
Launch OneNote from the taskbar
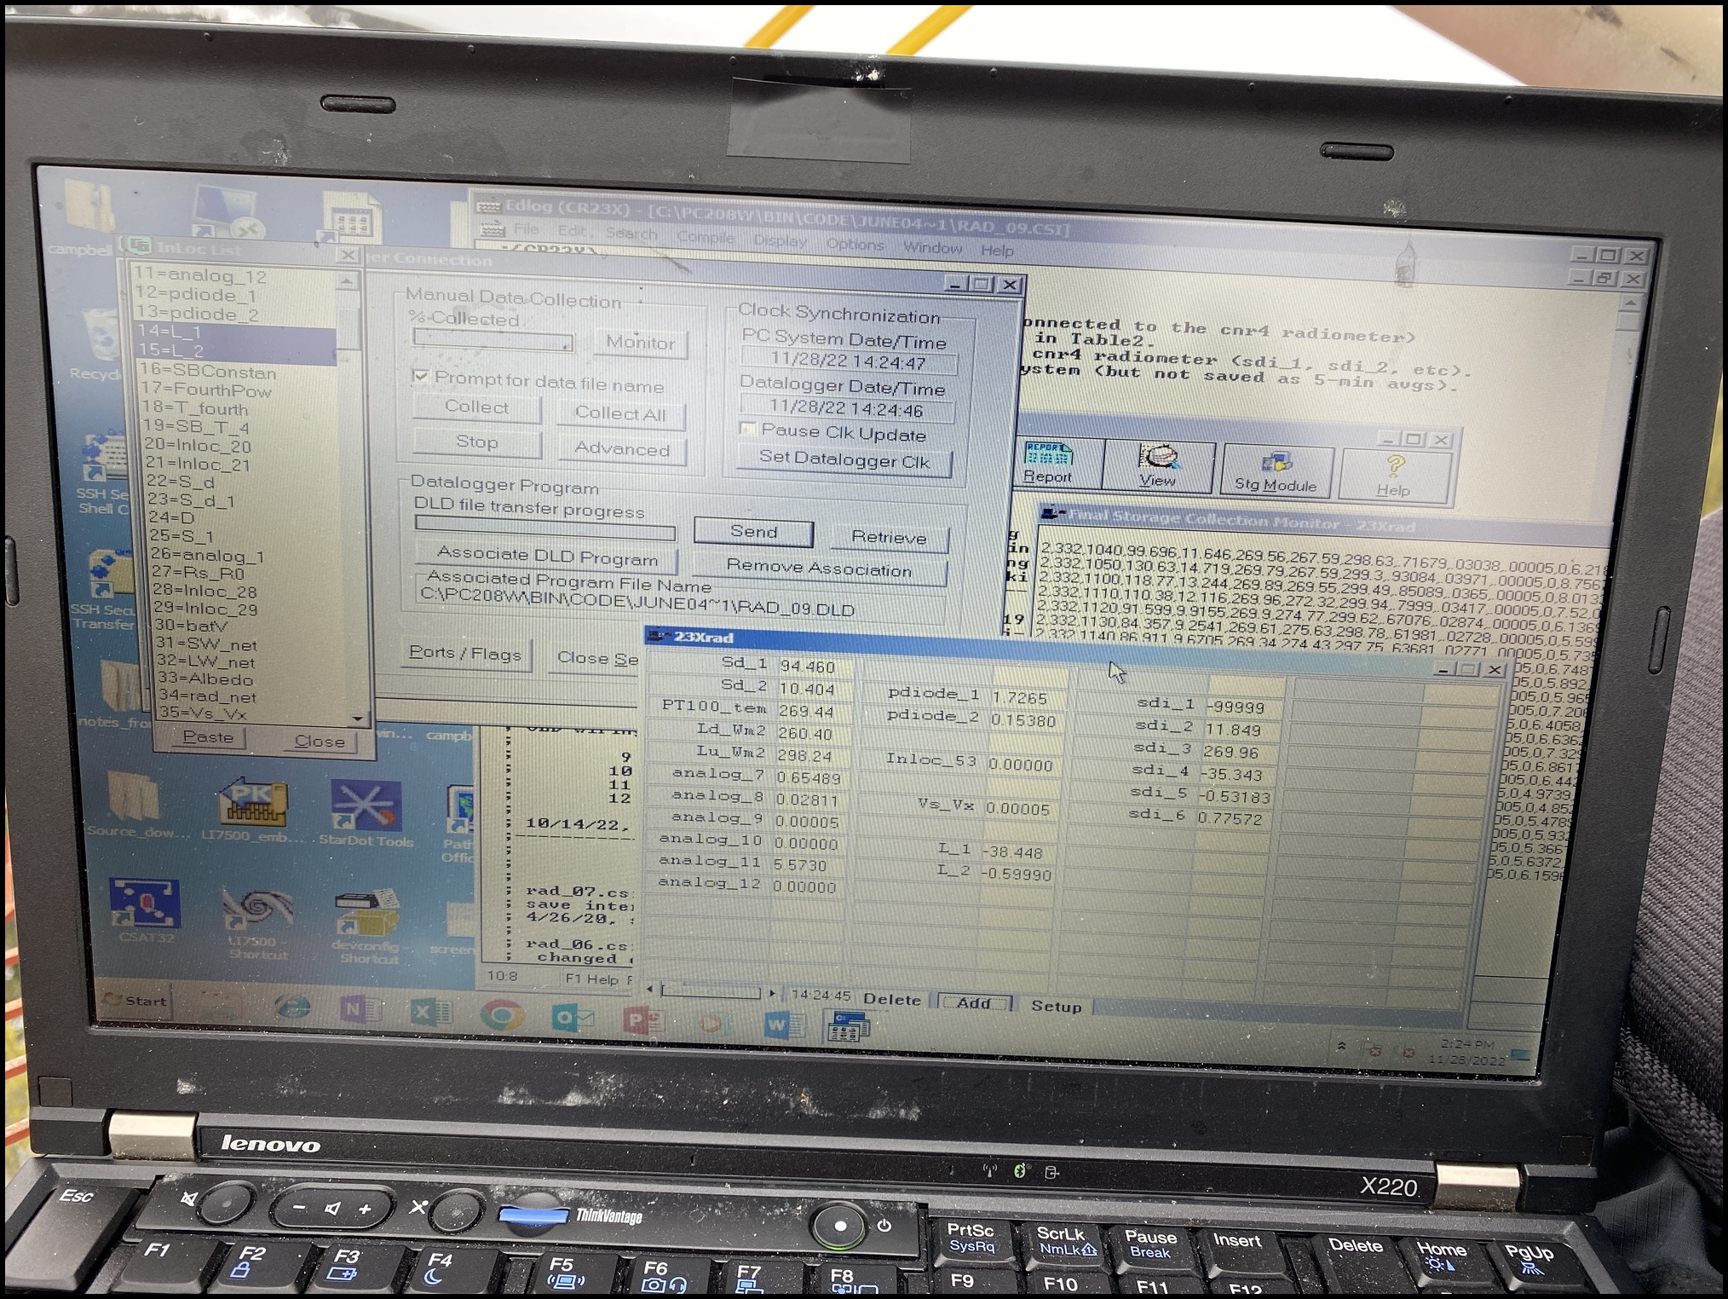point(360,1010)
